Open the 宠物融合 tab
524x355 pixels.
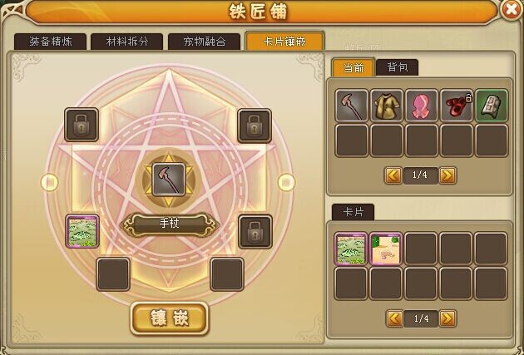tap(204, 42)
